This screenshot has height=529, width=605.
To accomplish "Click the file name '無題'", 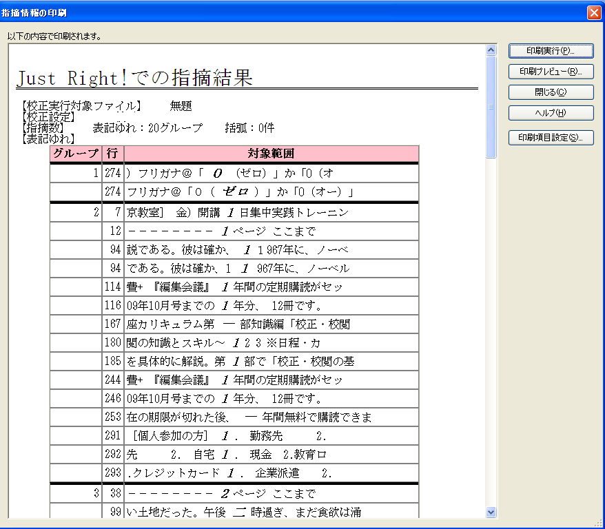I will click(181, 105).
